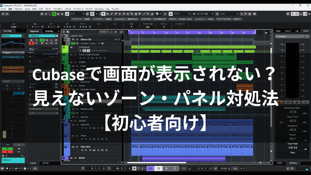Select the Time Warp tool

pos(140,14)
